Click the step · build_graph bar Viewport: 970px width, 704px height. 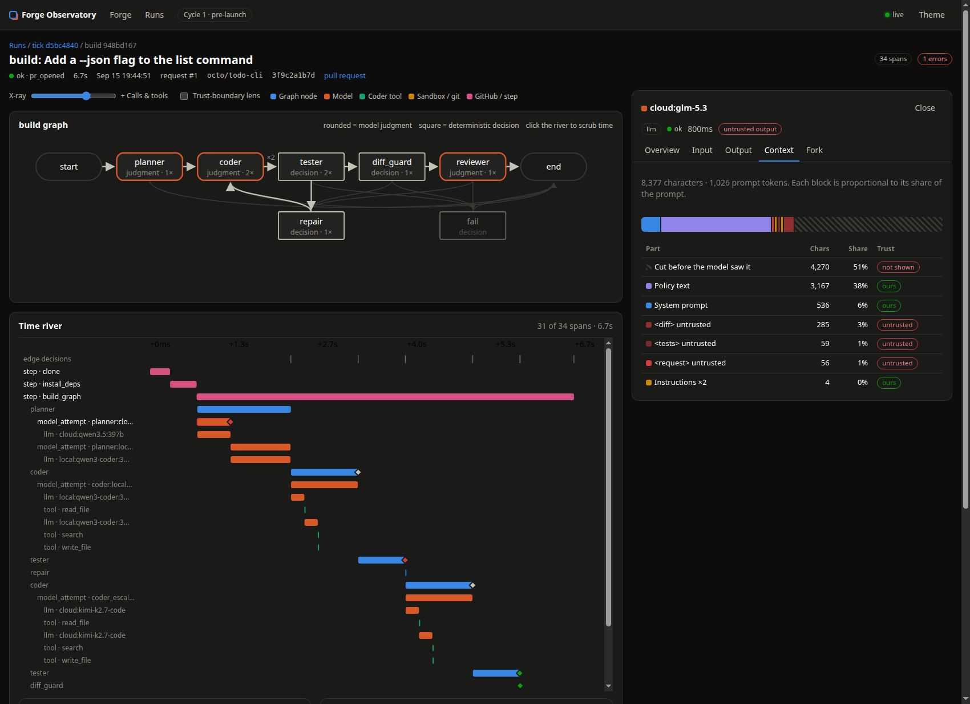click(385, 397)
